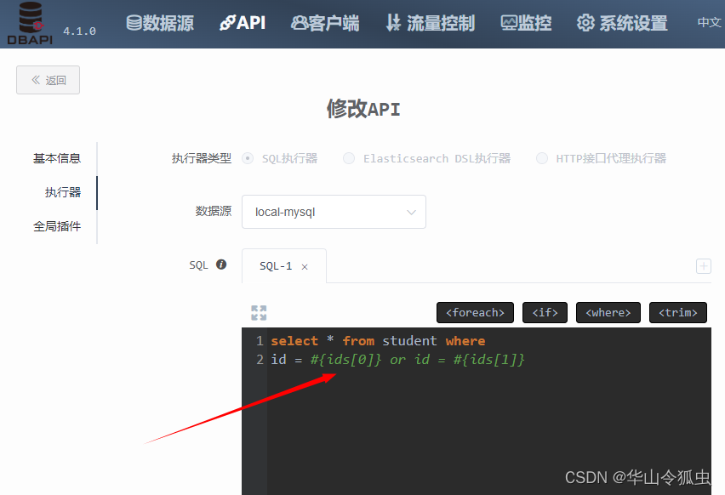Image resolution: width=725 pixels, height=495 pixels.
Task: Click the API navigation icon
Action: pos(243,23)
